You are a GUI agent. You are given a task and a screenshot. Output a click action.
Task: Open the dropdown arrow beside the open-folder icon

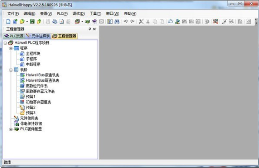(x=27, y=21)
